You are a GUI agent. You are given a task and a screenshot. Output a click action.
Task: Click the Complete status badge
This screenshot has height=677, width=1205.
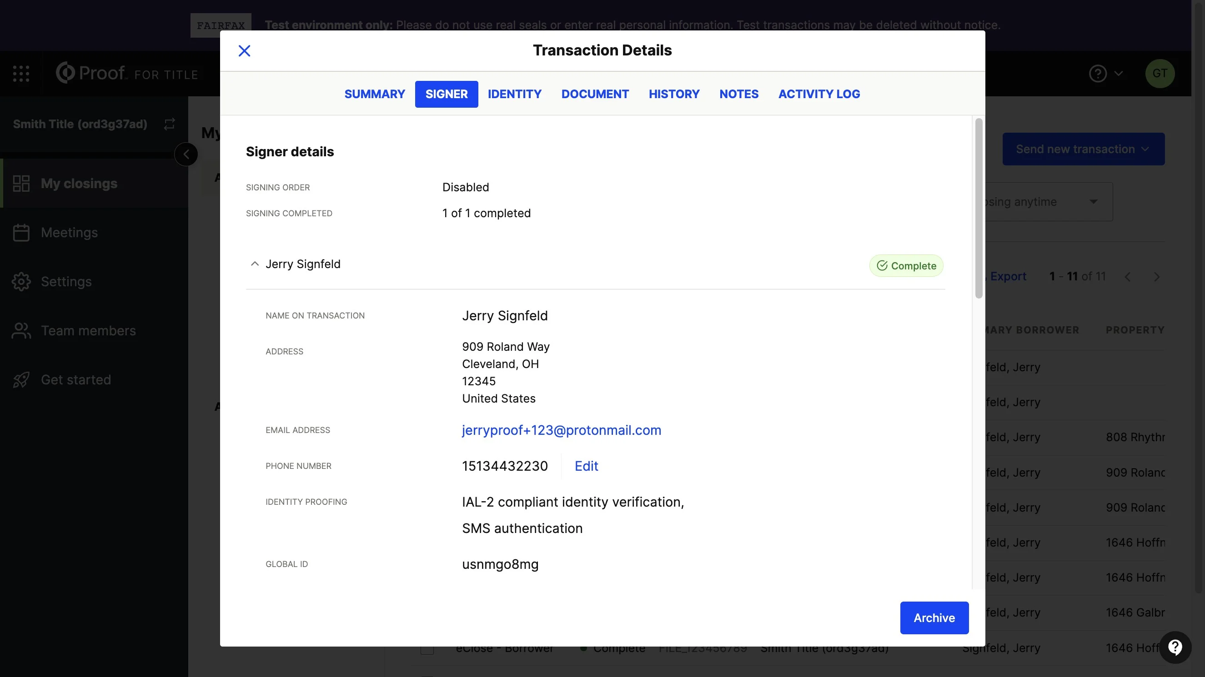pyautogui.click(x=906, y=265)
